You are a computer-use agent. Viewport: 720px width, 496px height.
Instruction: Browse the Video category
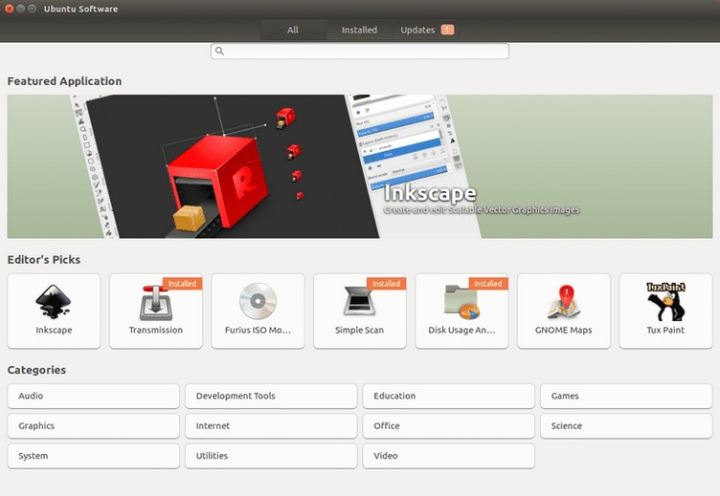point(449,456)
